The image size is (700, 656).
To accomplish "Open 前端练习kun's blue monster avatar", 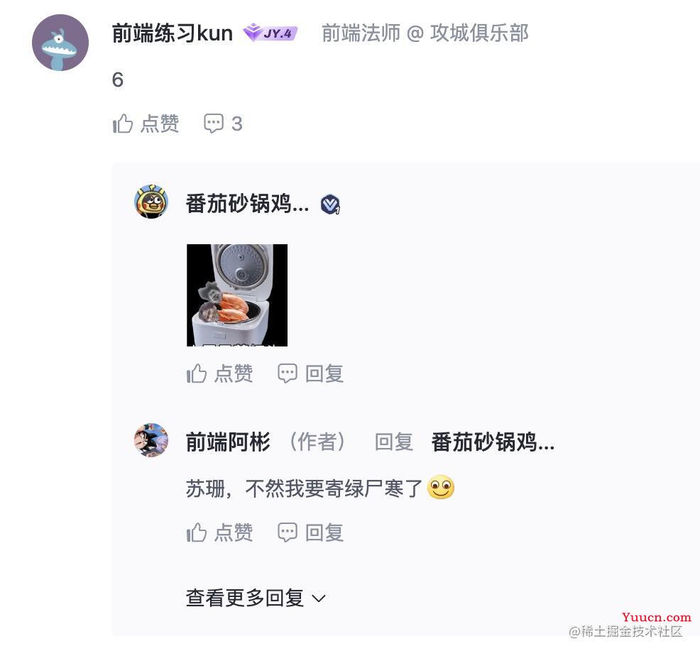I will click(x=60, y=43).
